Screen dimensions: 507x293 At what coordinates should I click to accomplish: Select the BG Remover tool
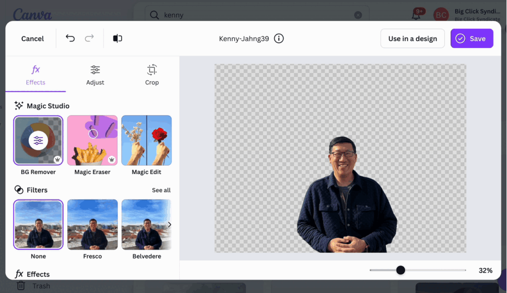(x=38, y=140)
